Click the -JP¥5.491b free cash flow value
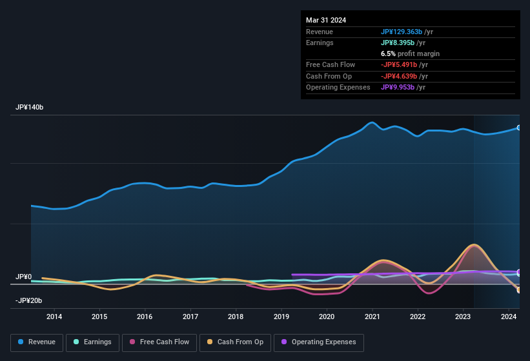The height and width of the screenshot is (361, 530). [399, 64]
